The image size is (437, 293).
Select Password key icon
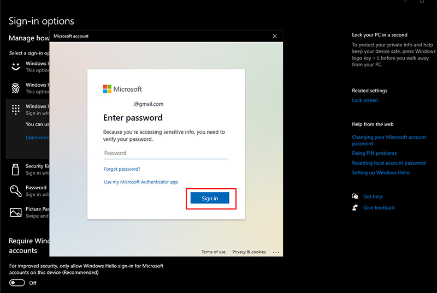coord(16,191)
